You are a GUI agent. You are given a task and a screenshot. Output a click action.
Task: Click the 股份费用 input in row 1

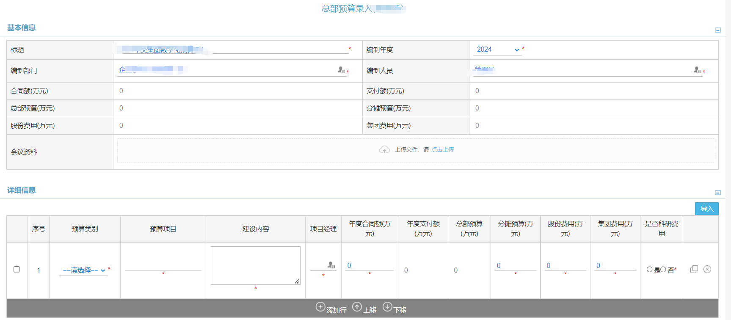(565, 265)
